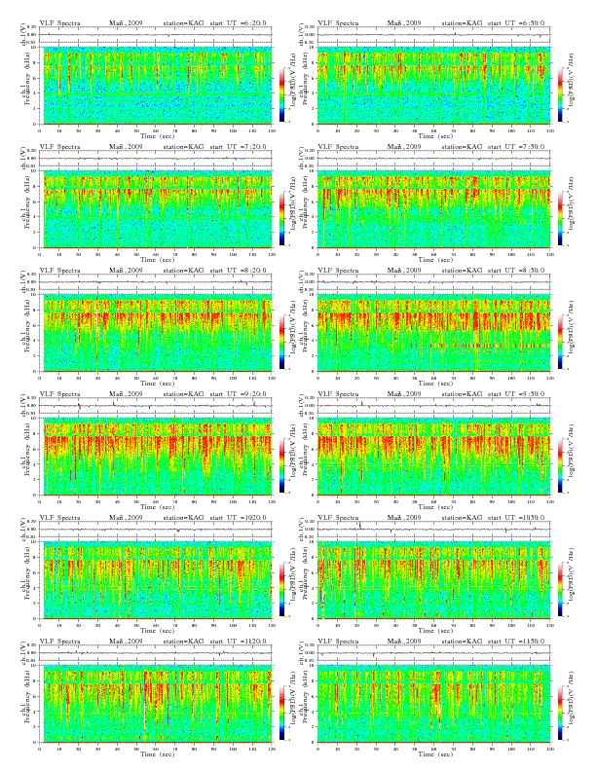Screen dimensions: 596x771
Task: Select the PSD color bar beside the 9:50:0 spectrogram
Action: coord(561,465)
